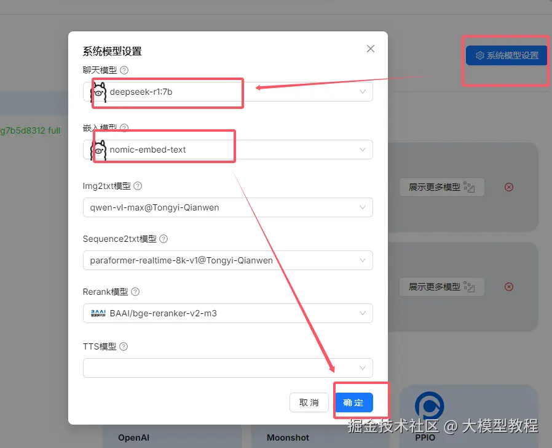Click the chevron arrow of the TTS模型 field

pyautogui.click(x=362, y=367)
